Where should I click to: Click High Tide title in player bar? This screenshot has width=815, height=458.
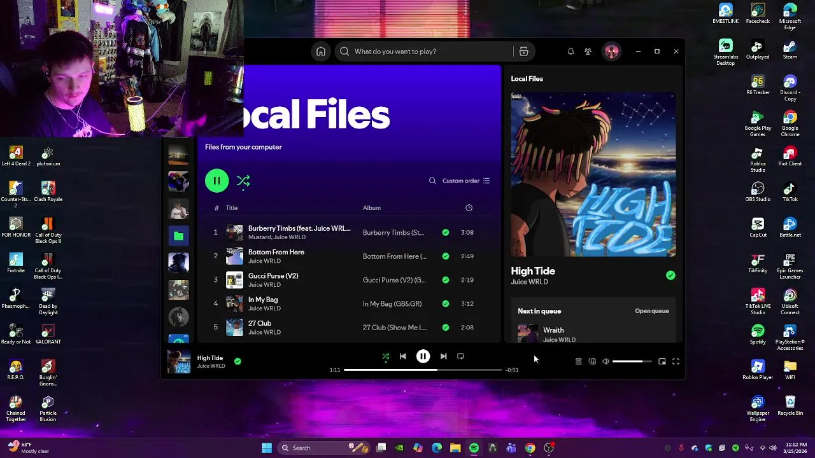pyautogui.click(x=210, y=358)
